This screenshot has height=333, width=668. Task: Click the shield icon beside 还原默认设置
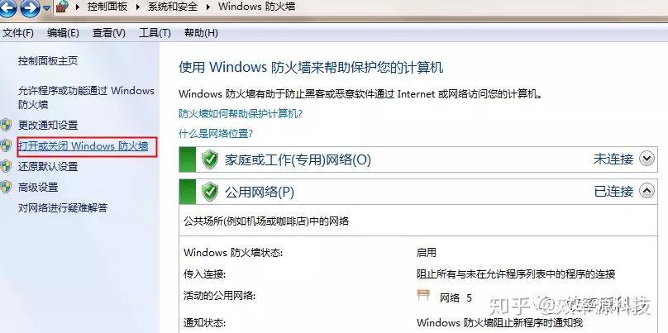coord(6,166)
